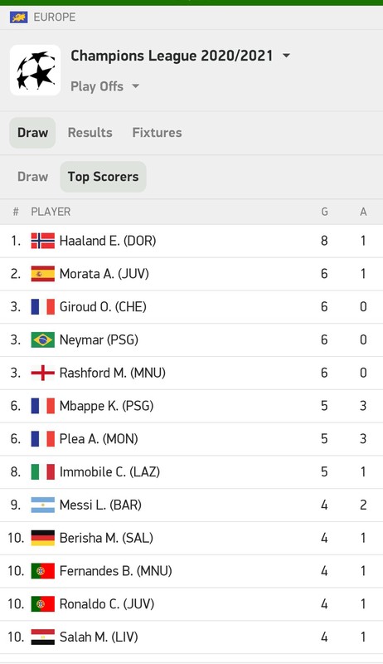Open Haaland E. (DOR) player row
This screenshot has width=383, height=664.
(x=191, y=241)
